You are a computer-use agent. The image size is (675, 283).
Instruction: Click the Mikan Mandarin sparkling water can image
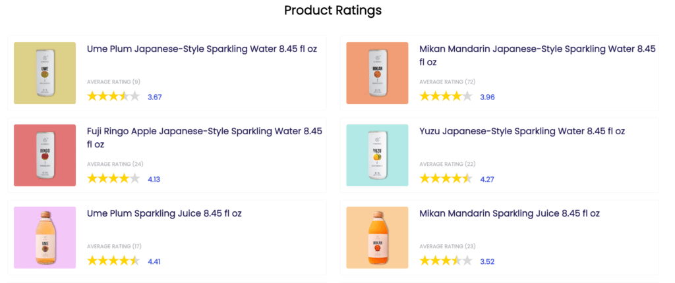tap(377, 73)
